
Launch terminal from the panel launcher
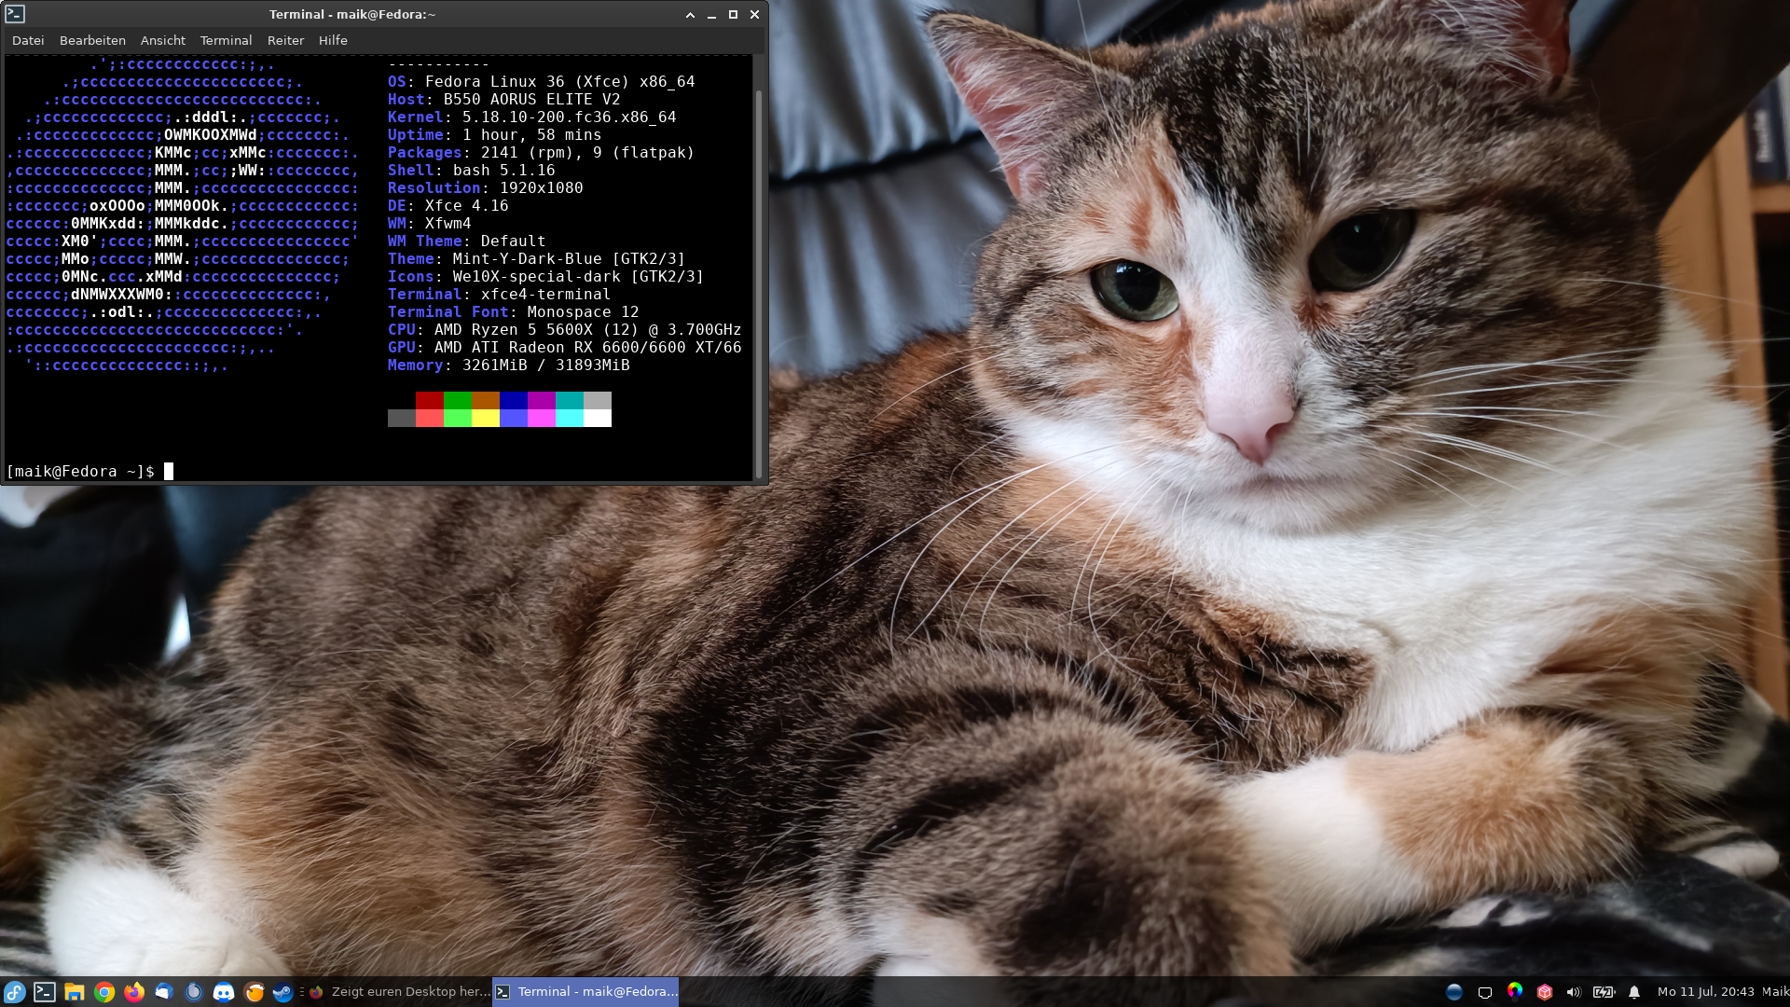click(44, 992)
